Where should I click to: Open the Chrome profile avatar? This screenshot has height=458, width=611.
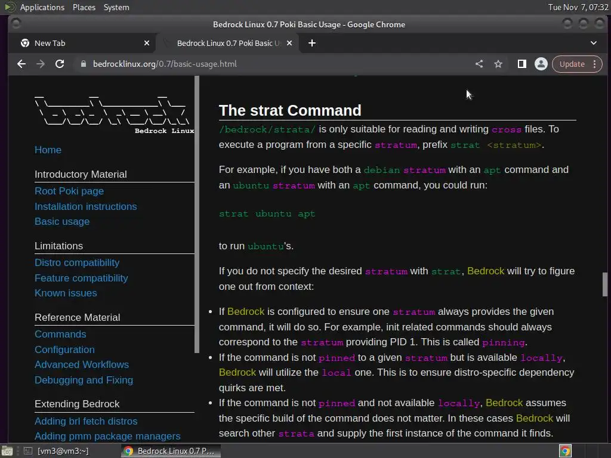click(x=541, y=64)
